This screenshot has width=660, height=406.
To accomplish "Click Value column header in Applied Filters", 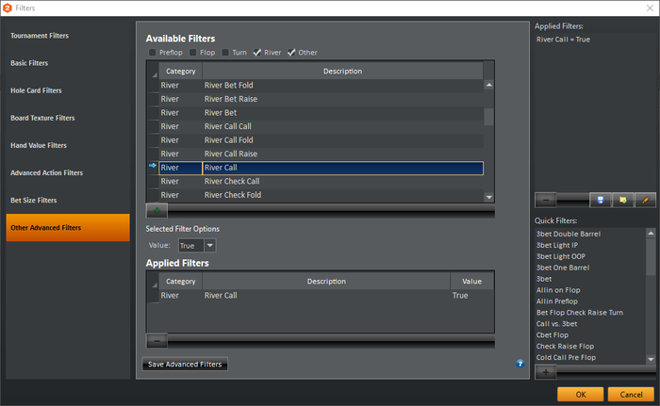I will point(471,281).
